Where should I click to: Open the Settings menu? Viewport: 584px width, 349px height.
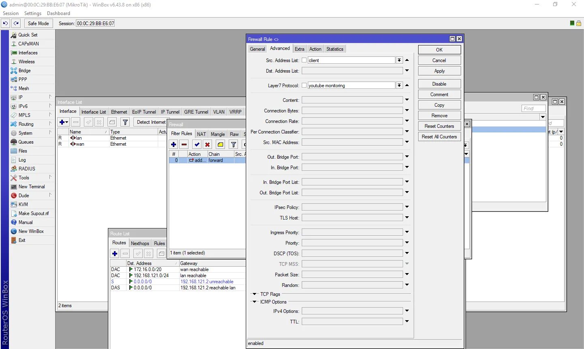33,13
